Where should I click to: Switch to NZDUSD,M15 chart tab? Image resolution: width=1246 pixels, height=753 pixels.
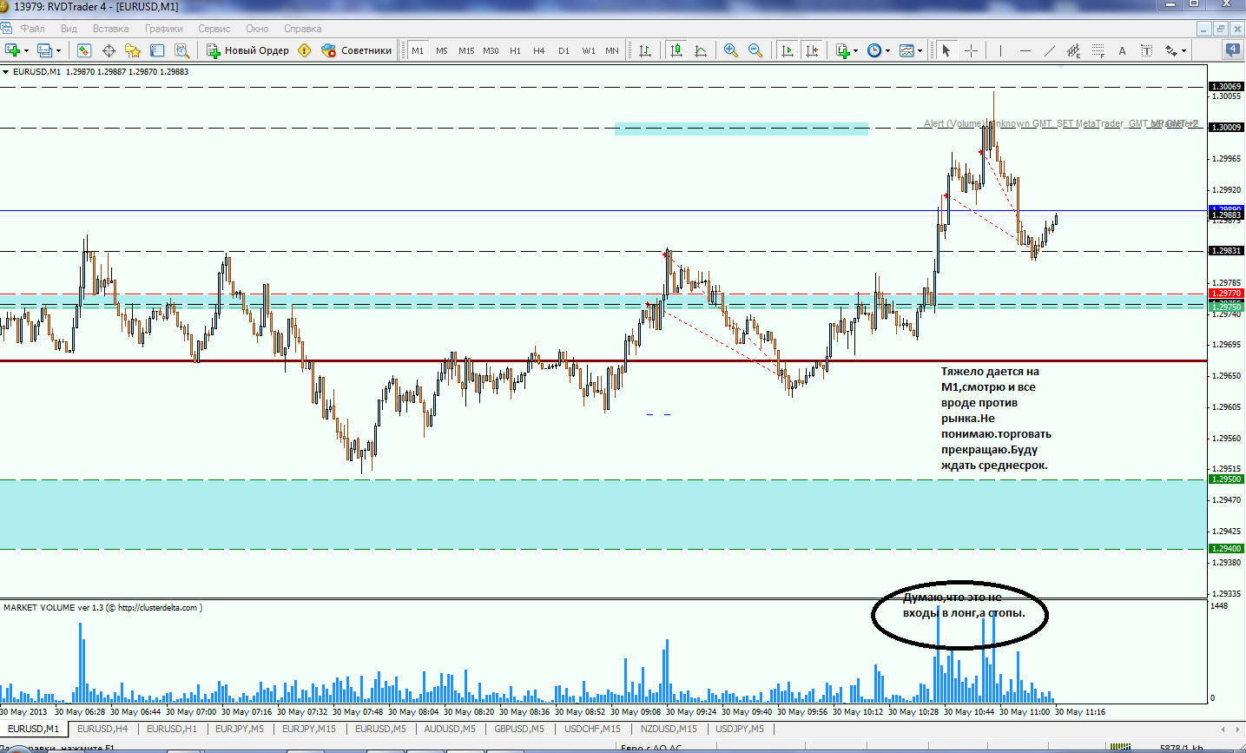[669, 729]
